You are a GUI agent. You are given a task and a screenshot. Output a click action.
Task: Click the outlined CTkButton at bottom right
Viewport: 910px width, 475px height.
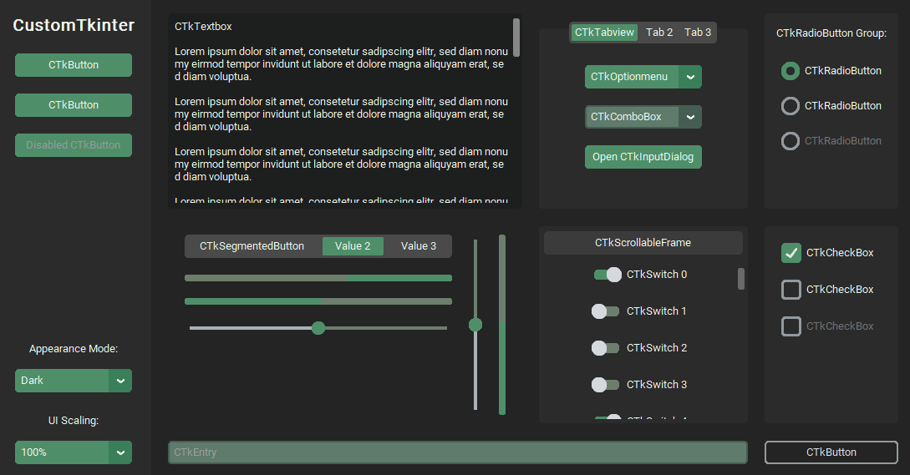pos(831,452)
